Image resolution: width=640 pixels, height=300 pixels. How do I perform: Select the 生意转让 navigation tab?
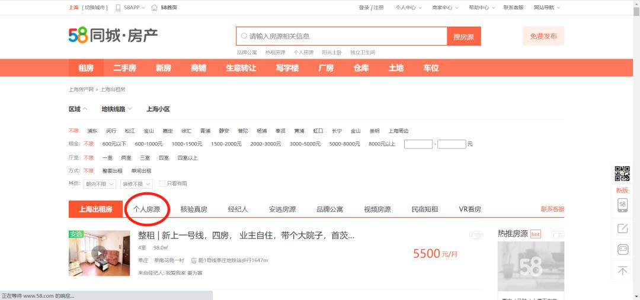241,68
